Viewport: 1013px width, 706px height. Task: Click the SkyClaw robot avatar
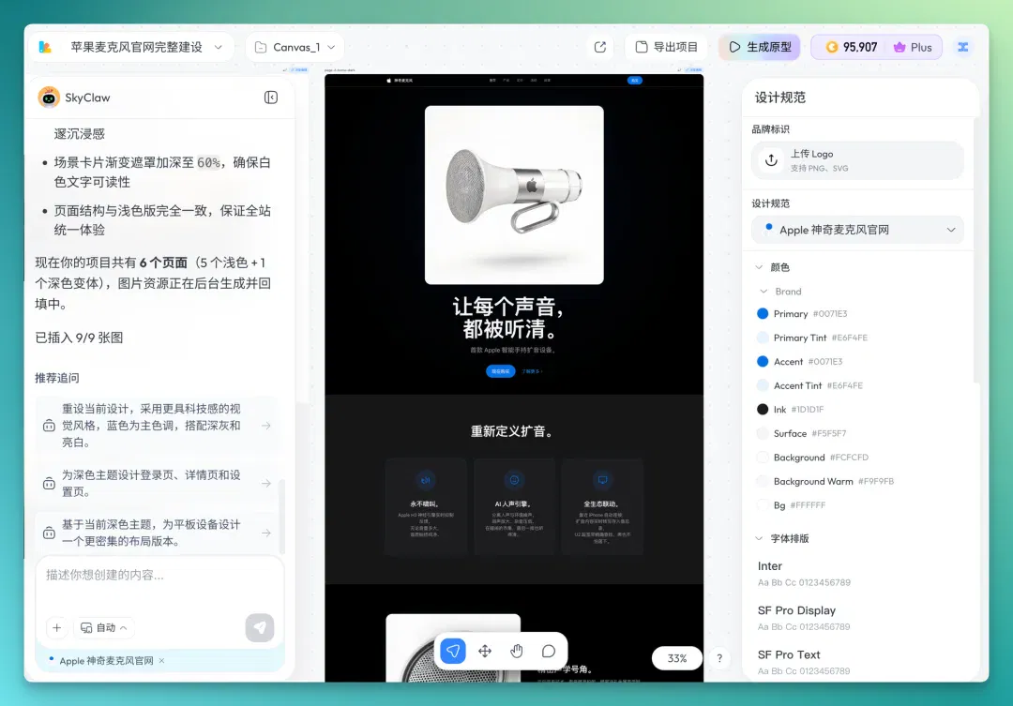49,98
